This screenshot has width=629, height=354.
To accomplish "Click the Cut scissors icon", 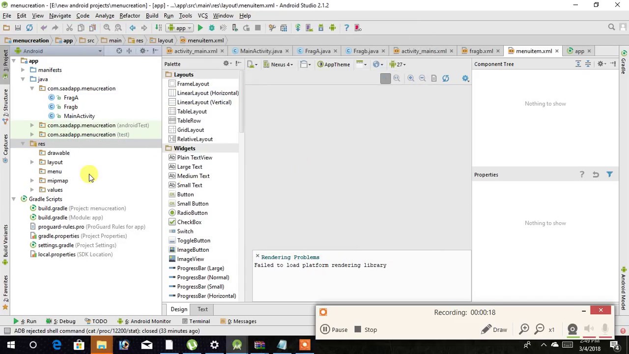I will tap(69, 28).
